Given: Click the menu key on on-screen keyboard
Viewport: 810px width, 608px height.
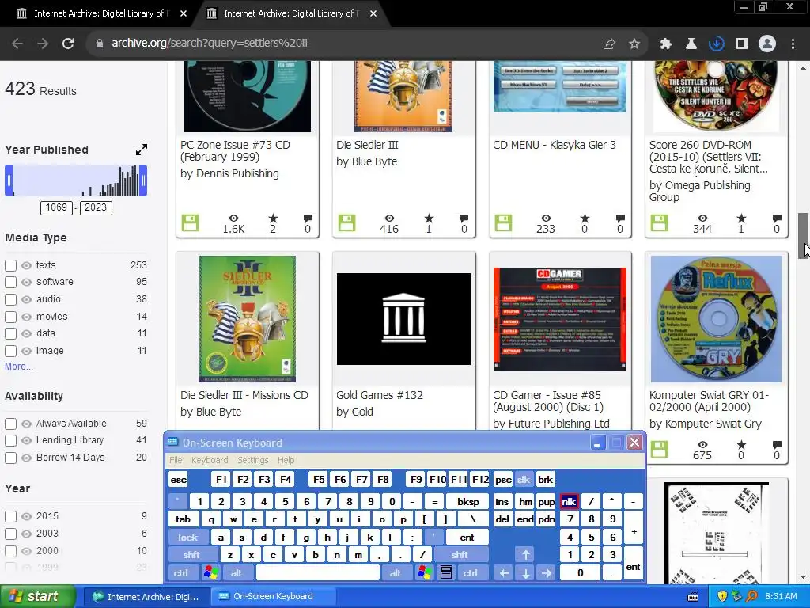Looking at the screenshot, I should [x=446, y=573].
